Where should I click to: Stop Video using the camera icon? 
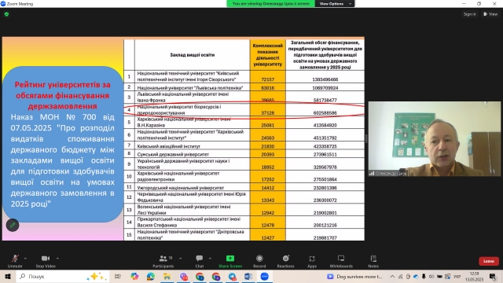point(46,259)
